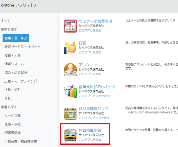This screenshot has width=178, height=147.
Task: Open the 旅費精算申請 title link
Action: tap(90, 130)
